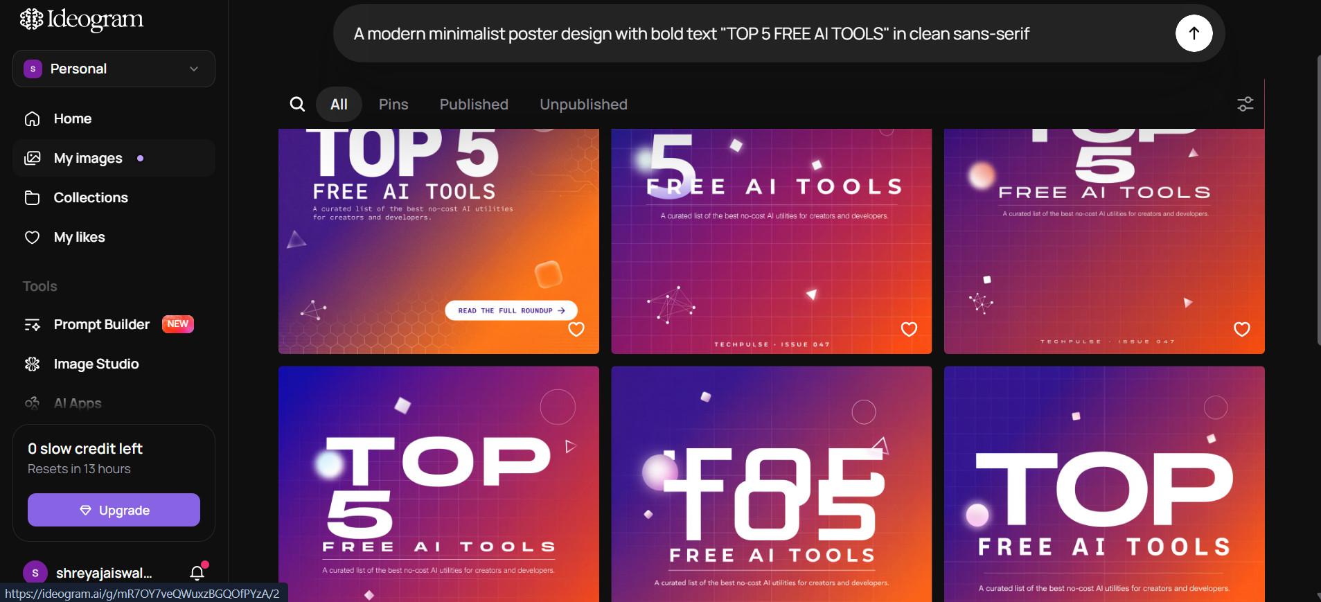Click the Upgrade button
This screenshot has height=602, width=1321.
tap(114, 510)
